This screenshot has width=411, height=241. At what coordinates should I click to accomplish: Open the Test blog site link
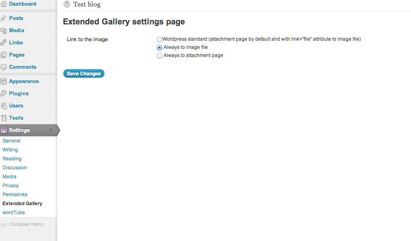tap(87, 4)
